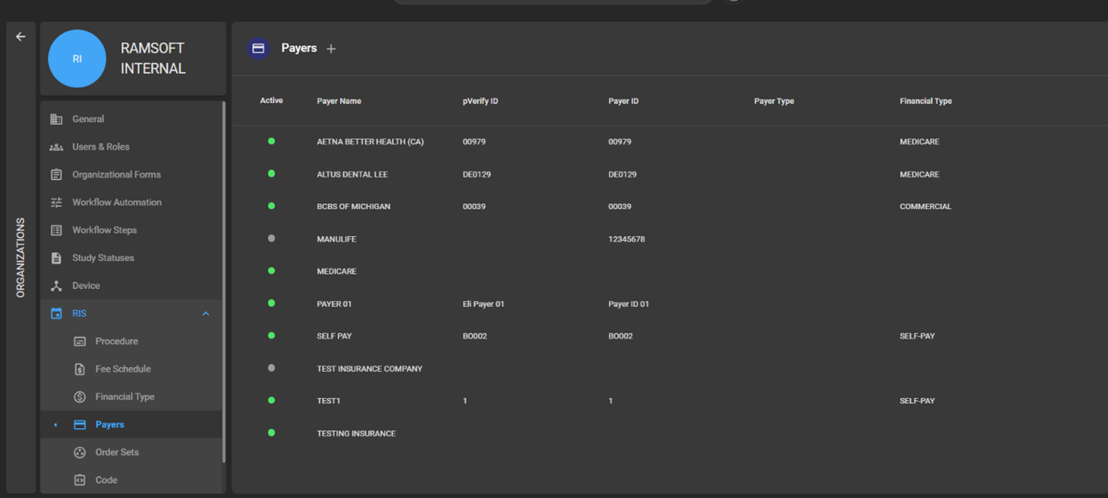Switch to the Payers menu entry
This screenshot has width=1108, height=498.
tap(110, 424)
